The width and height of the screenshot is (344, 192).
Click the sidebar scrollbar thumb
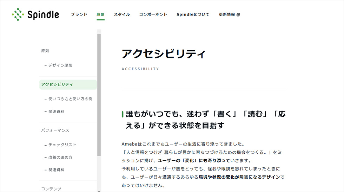(99, 95)
